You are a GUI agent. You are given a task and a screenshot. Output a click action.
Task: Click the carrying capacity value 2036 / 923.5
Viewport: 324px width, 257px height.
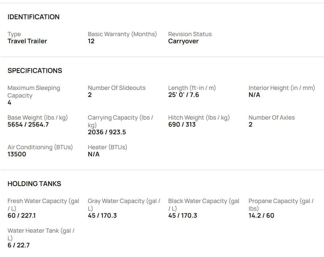107,132
